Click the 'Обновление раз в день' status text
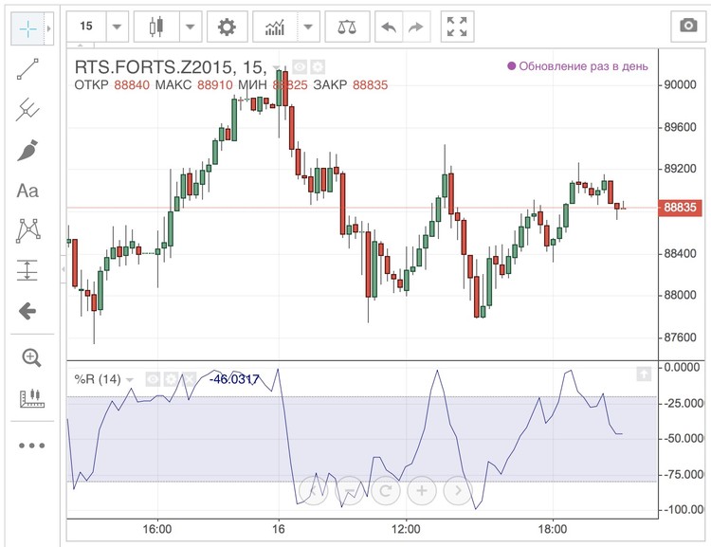711x547 pixels. tap(584, 66)
